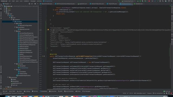Open the run configuration dropdown DarajaApiApplication
This screenshot has height=97, width=173.
click(128, 1)
